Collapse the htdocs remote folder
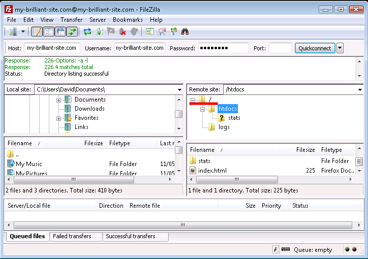The image size is (368, 259). click(x=202, y=109)
